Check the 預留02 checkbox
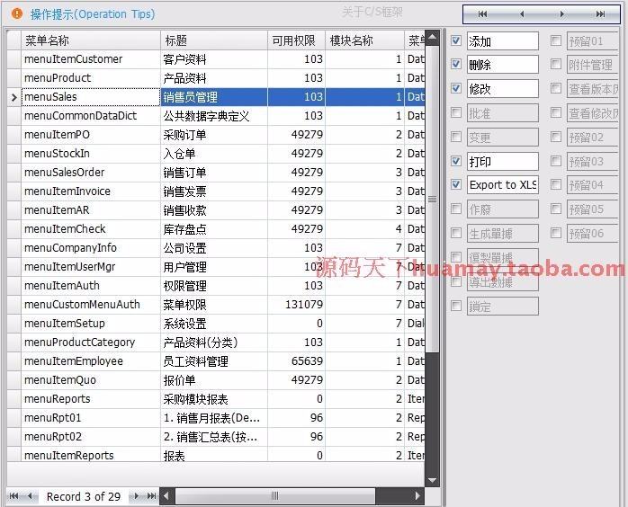628x507 pixels. click(556, 137)
